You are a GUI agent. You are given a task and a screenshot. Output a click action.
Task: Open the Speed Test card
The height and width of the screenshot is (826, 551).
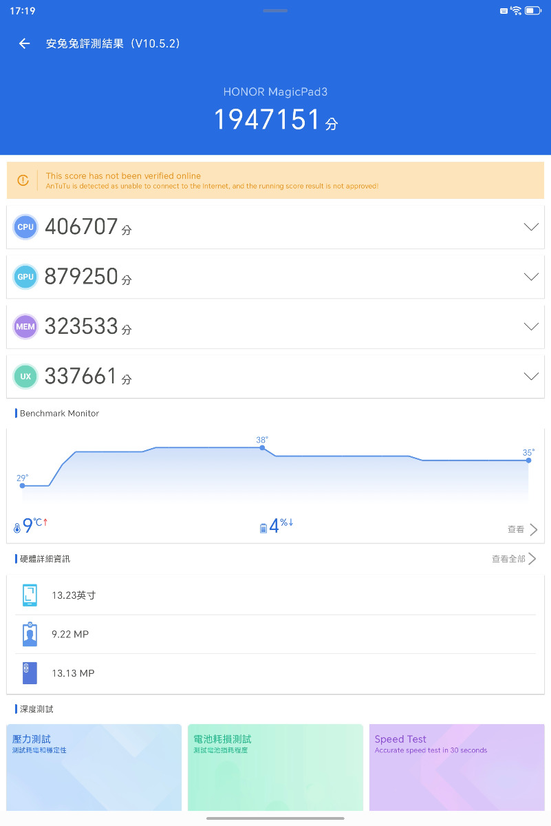point(457,767)
